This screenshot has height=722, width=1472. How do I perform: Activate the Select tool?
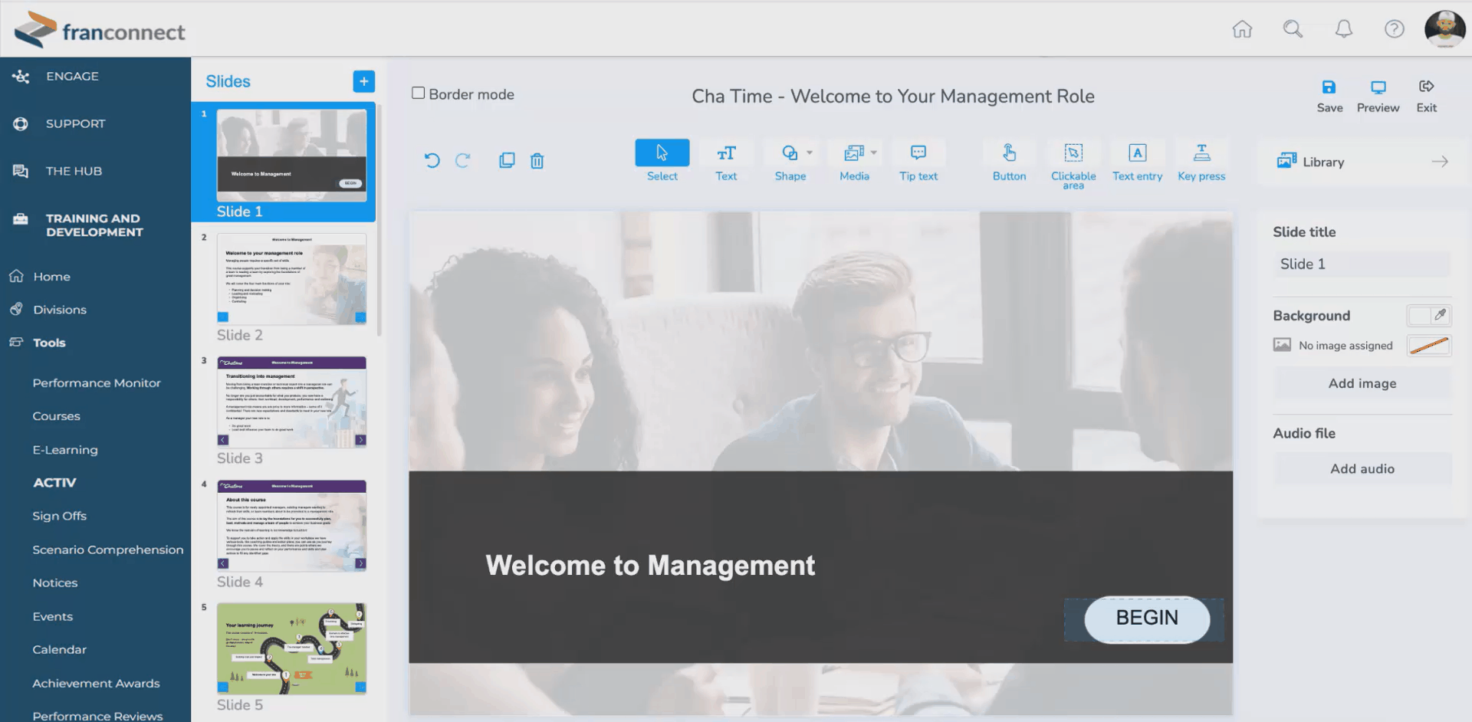point(662,161)
